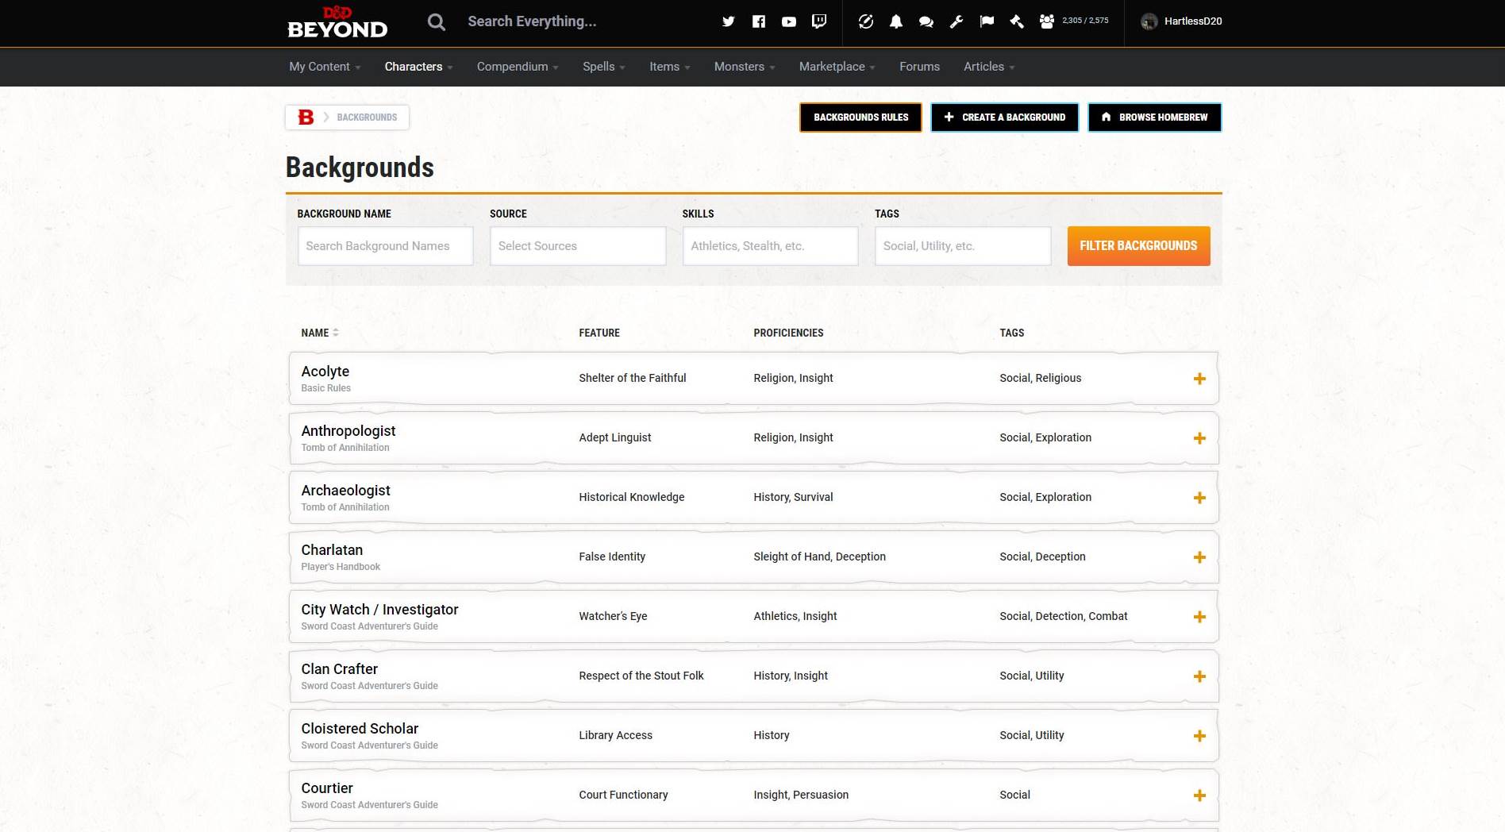The width and height of the screenshot is (1505, 832).
Task: Open notifications bell
Action: [896, 21]
